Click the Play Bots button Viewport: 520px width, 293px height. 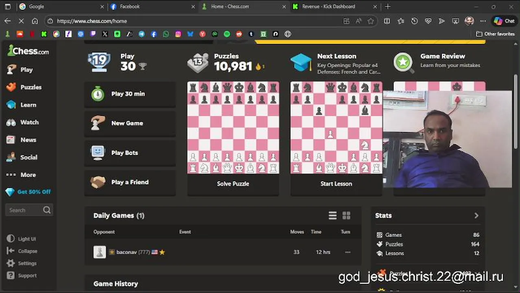130,153
